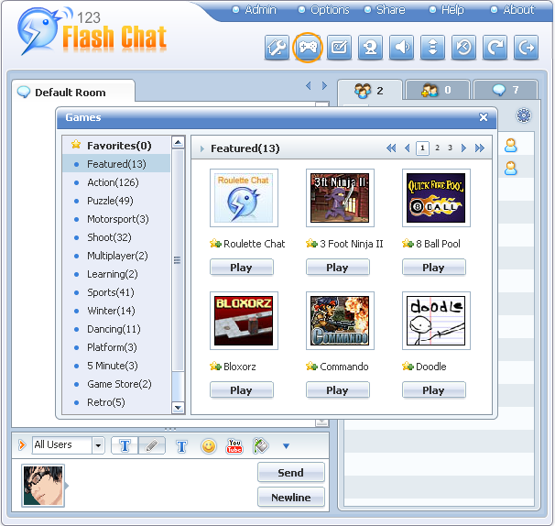This screenshot has width=555, height=526.
Task: Open the Favorites(0) category
Action: 116,146
